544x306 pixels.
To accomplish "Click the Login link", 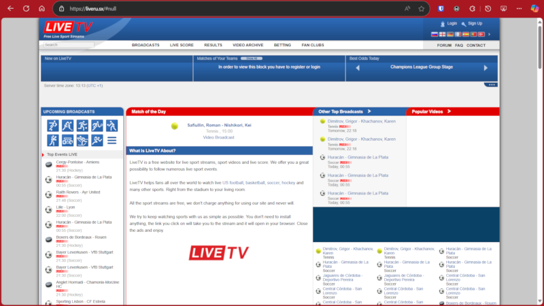I will click(x=452, y=24).
